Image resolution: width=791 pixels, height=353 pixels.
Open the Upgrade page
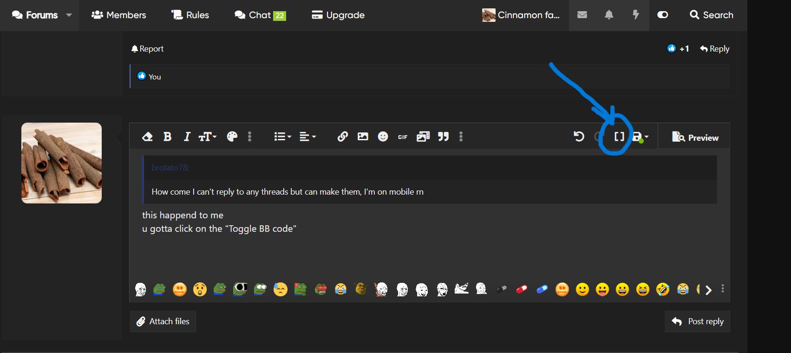click(x=338, y=15)
